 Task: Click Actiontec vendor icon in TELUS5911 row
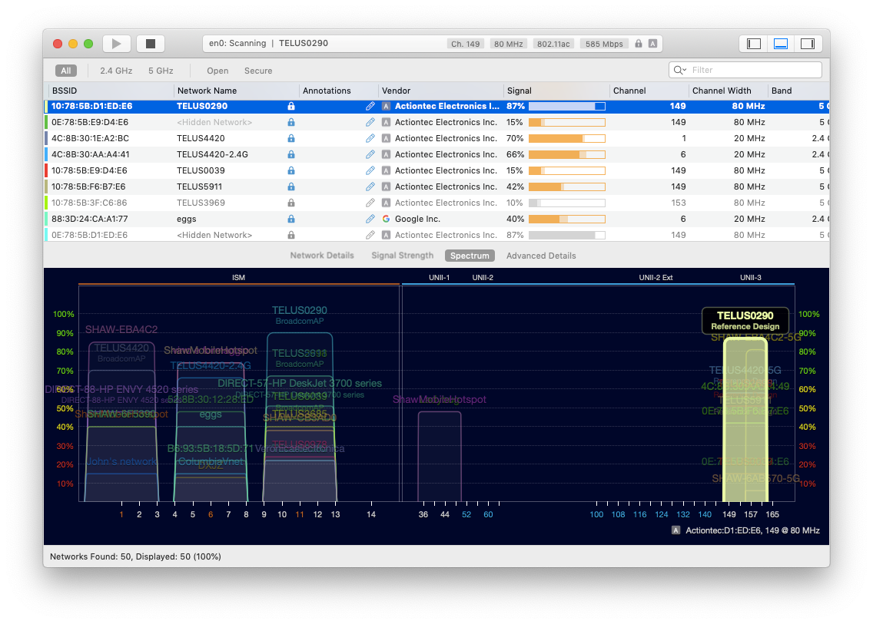[x=386, y=187]
